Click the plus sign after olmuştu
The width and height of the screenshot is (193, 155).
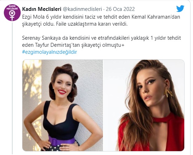click(123, 45)
